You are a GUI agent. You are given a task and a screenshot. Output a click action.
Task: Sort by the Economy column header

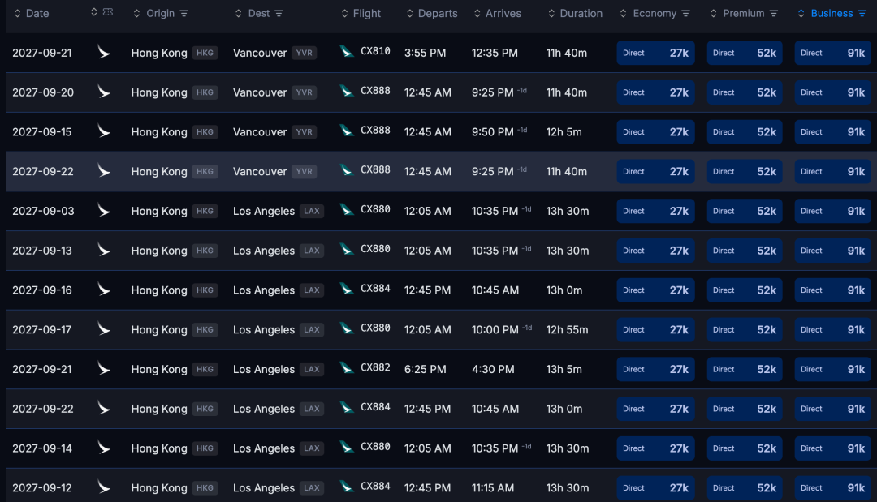(648, 14)
